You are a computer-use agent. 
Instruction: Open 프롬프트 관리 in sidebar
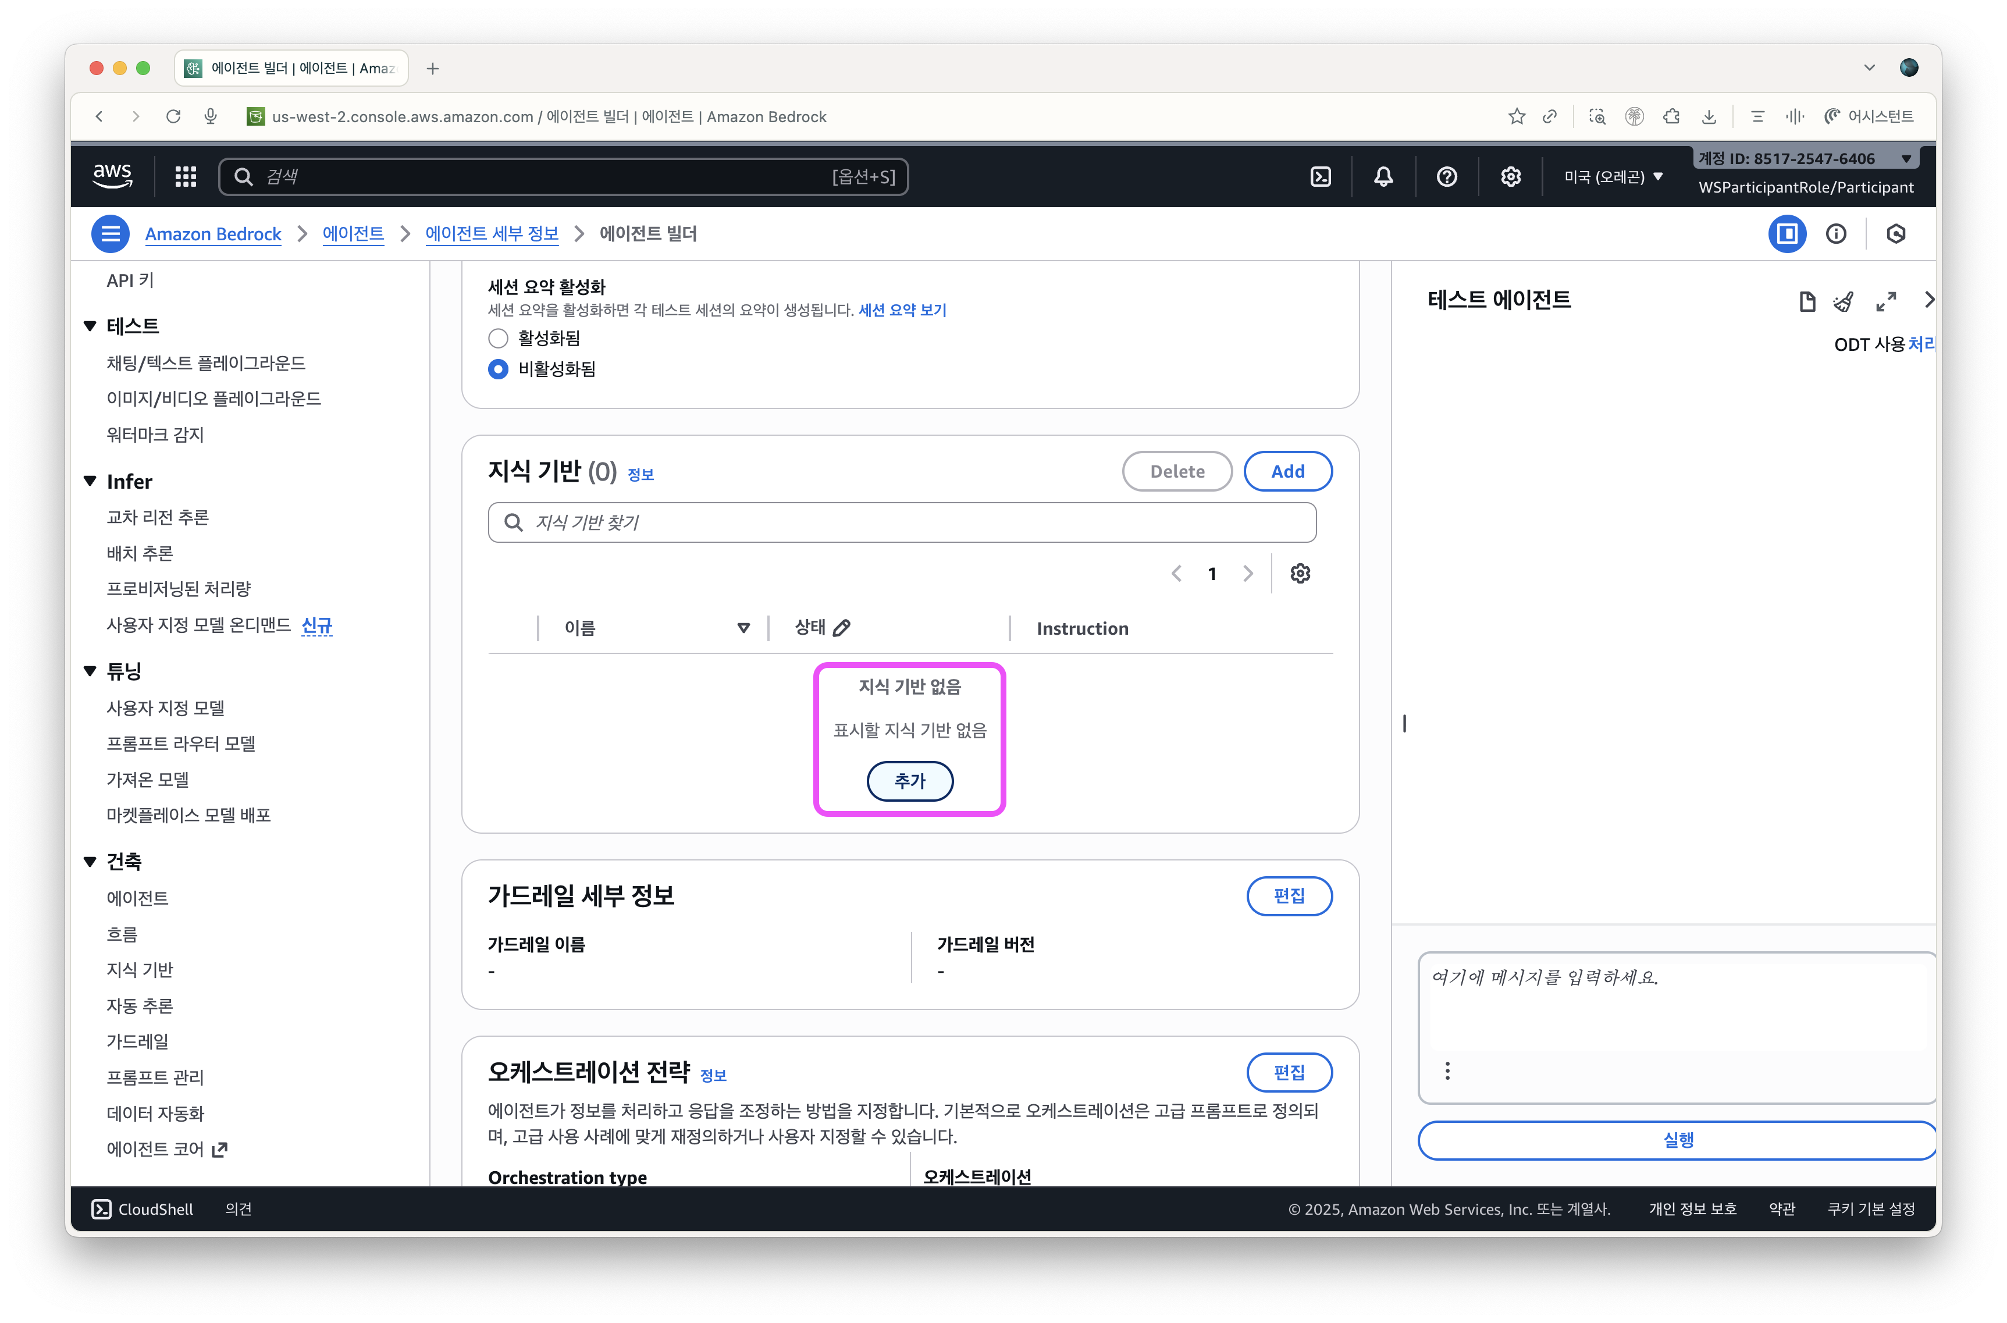(x=155, y=1077)
